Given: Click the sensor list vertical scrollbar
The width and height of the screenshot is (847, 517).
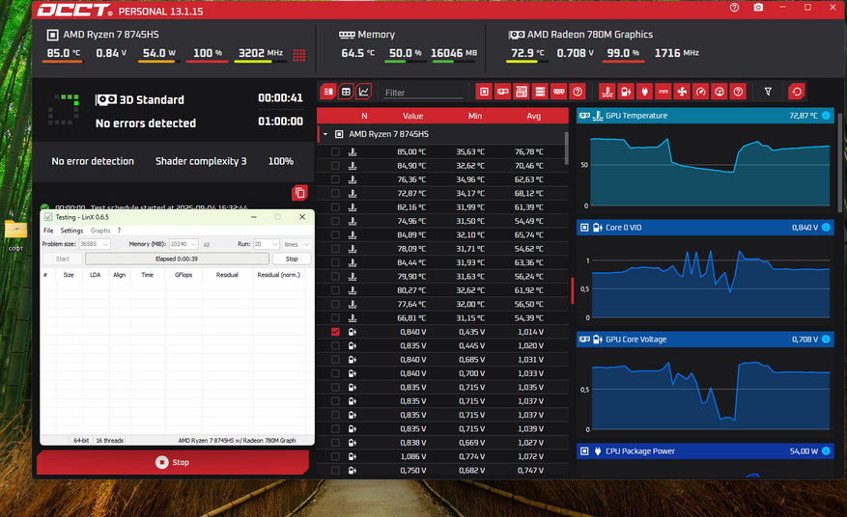Looking at the screenshot, I should pos(566,149).
